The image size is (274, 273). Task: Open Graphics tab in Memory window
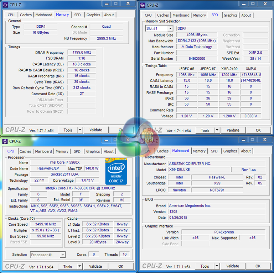click(x=93, y=15)
